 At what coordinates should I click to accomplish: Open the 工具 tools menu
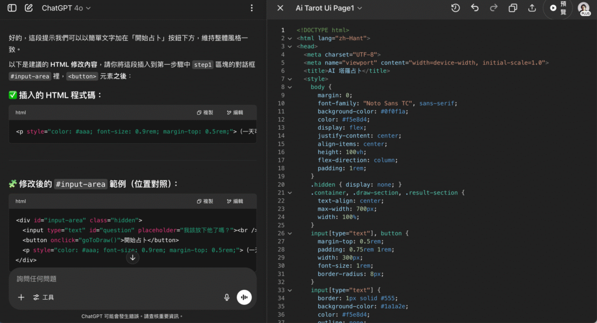44,297
